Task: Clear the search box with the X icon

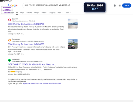Action: [83, 5]
